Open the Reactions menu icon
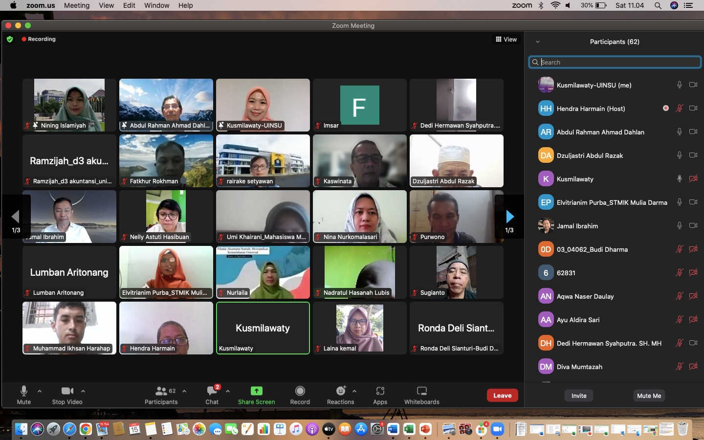The image size is (704, 440). (x=340, y=391)
